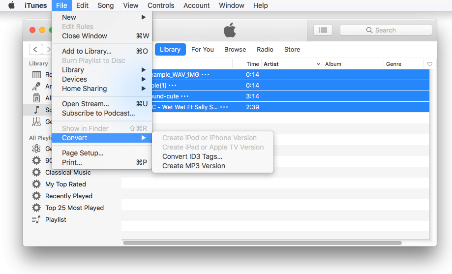Click the back navigation arrow
Viewport: 452px width, 274px height.
click(x=35, y=49)
